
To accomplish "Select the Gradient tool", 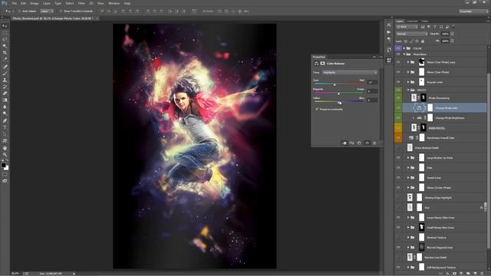I will tap(5, 100).
